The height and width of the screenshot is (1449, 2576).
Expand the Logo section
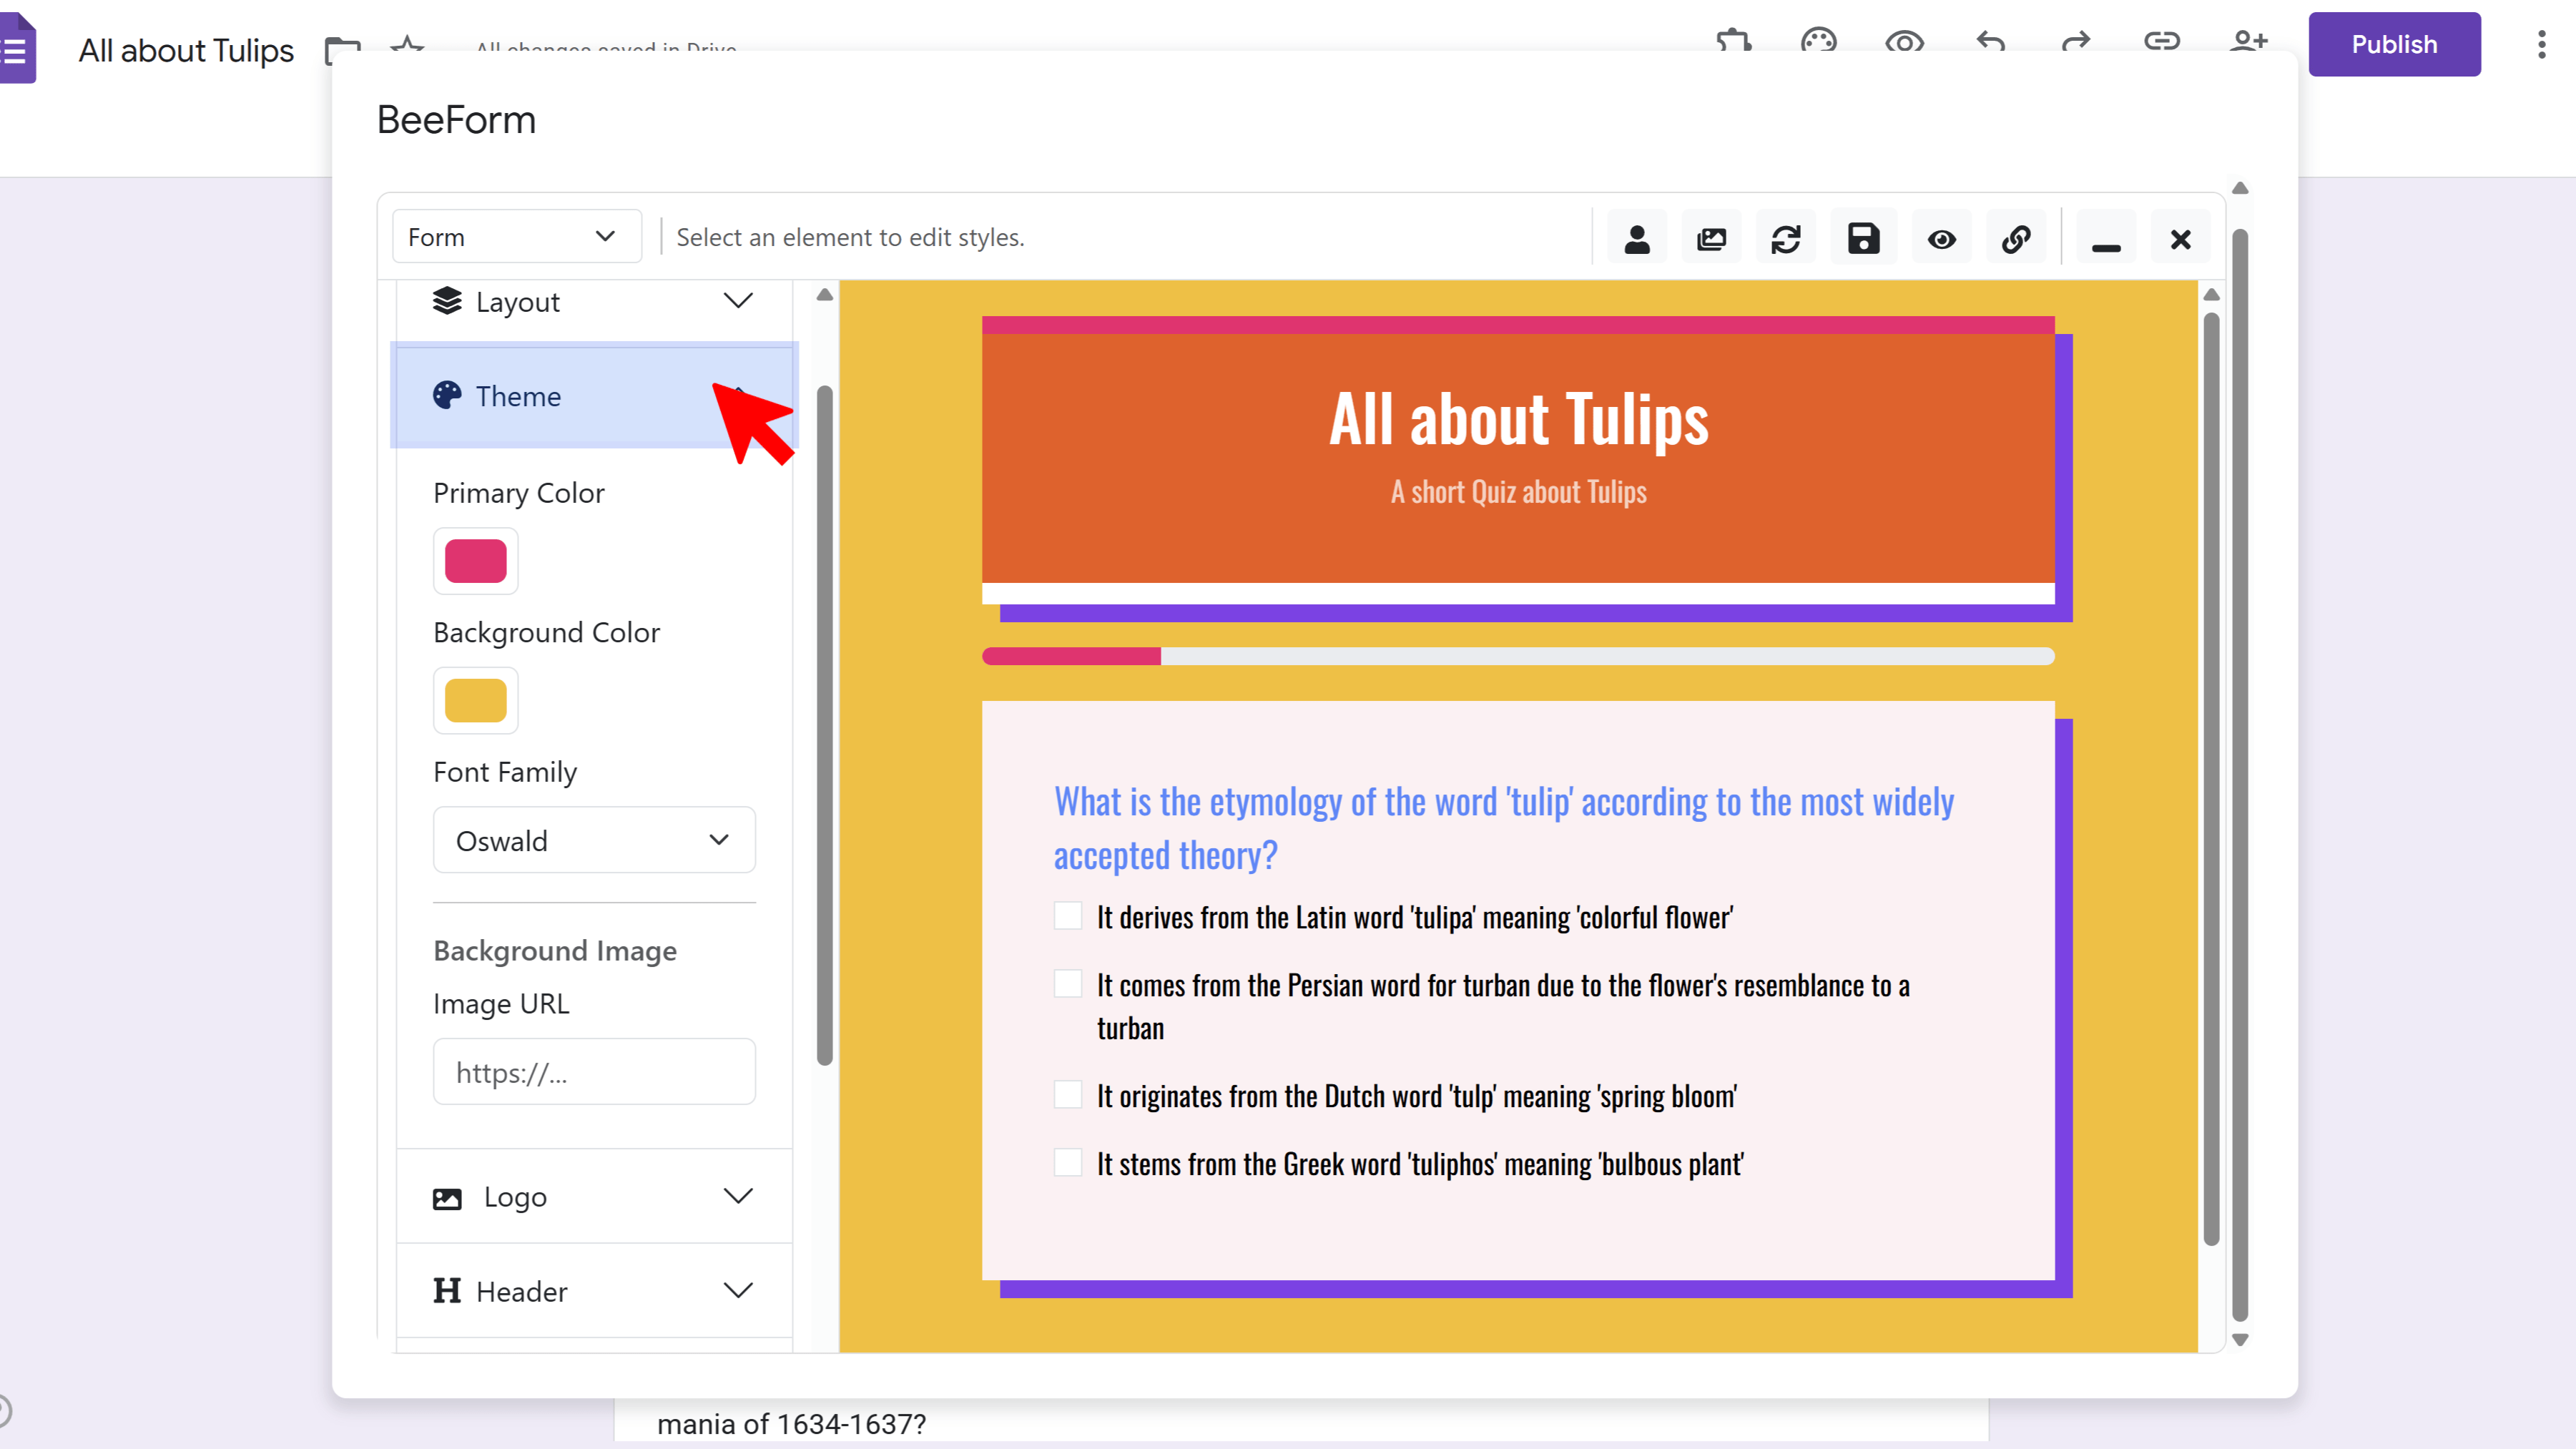(593, 1197)
